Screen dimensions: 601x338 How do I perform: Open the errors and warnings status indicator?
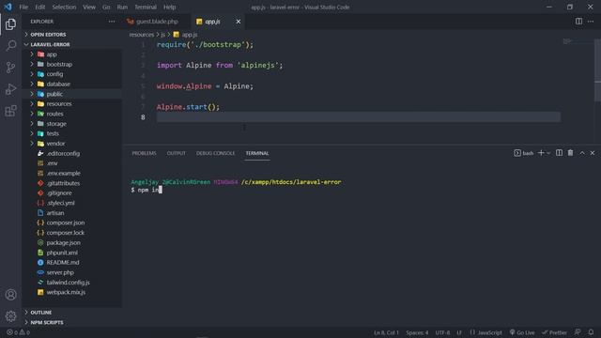[x=18, y=332]
